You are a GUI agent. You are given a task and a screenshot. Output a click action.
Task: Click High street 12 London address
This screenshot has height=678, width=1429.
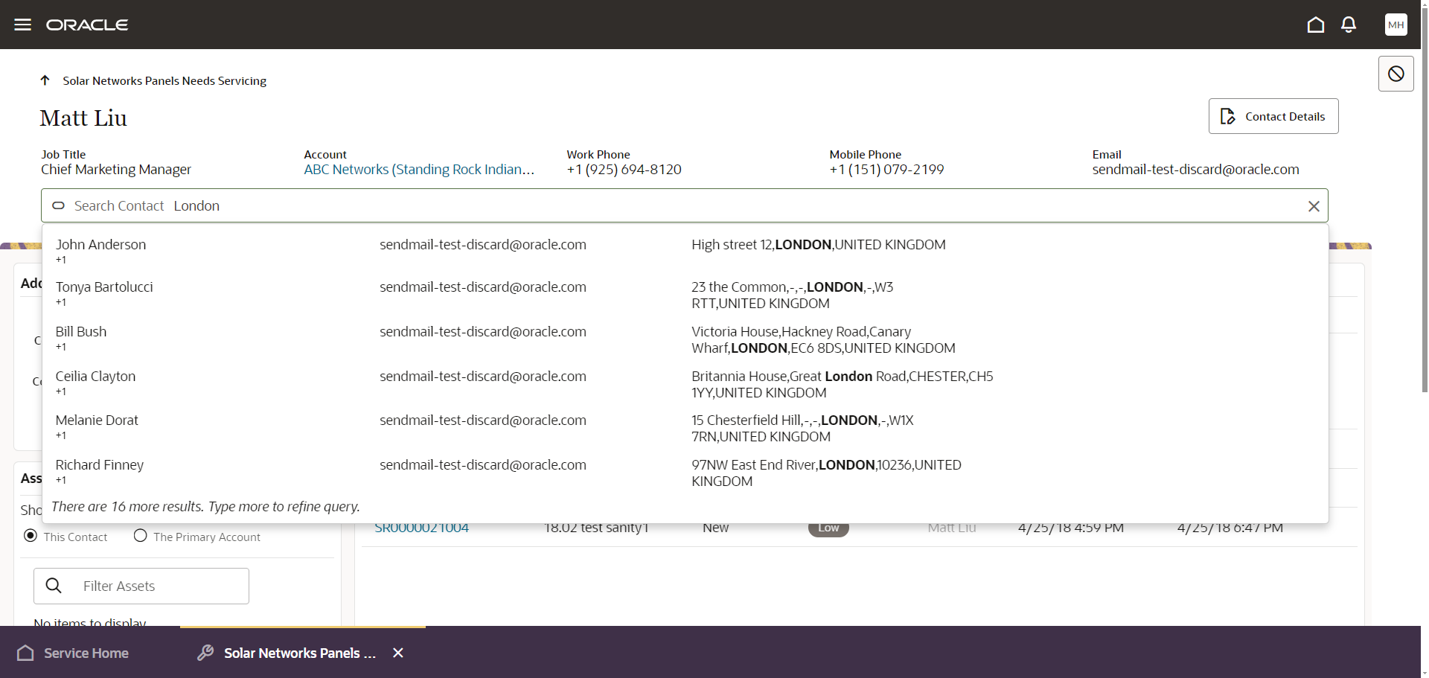pos(819,245)
